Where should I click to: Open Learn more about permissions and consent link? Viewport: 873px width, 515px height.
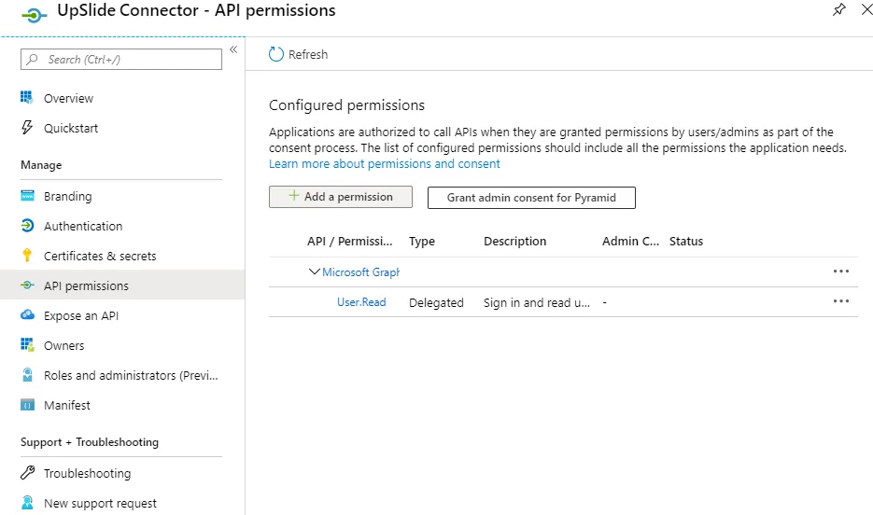tap(384, 164)
